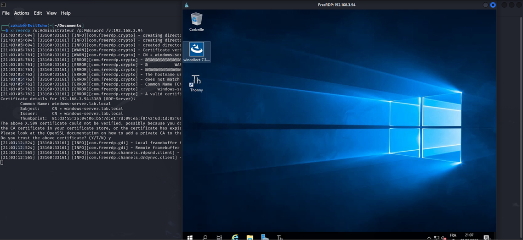Minimize the FreeRDP window
The width and height of the screenshot is (523, 240).
pos(486,5)
